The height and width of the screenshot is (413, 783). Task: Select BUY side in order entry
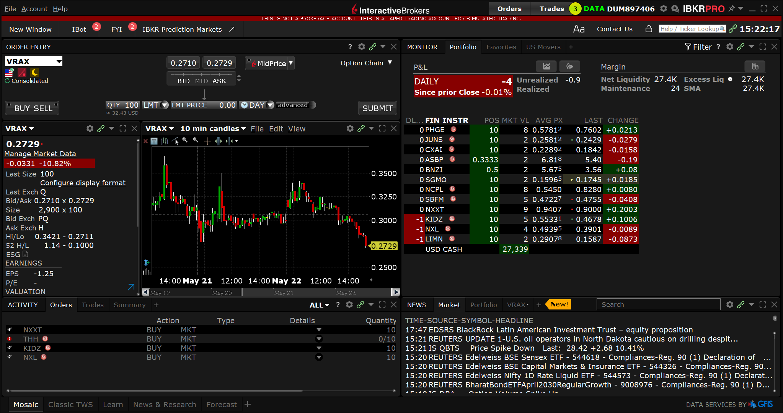pos(22,108)
